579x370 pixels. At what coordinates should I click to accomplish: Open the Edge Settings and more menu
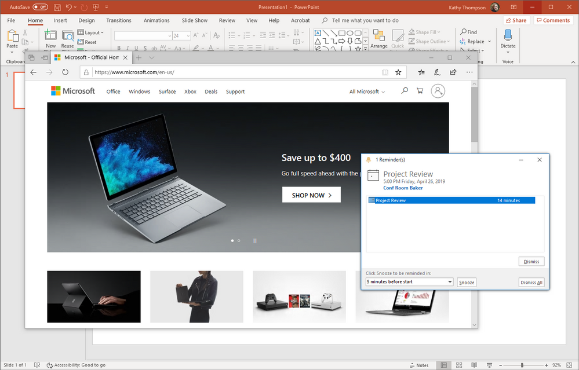pos(469,72)
